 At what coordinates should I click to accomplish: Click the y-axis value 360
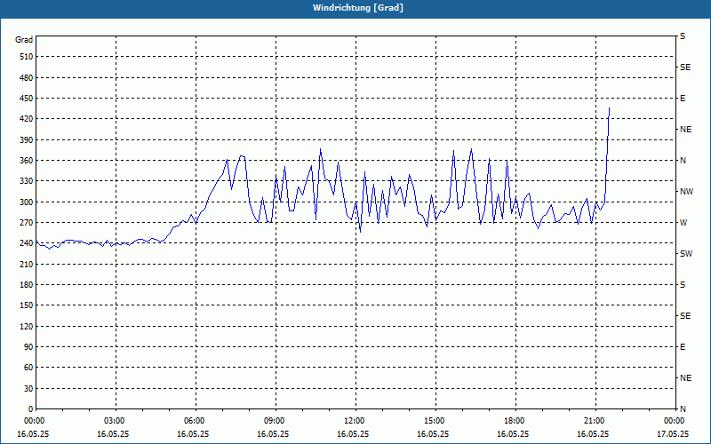coord(27,161)
